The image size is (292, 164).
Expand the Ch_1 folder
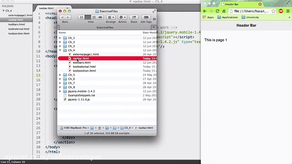60,38
